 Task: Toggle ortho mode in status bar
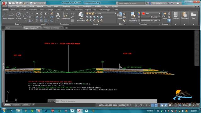point(137,105)
